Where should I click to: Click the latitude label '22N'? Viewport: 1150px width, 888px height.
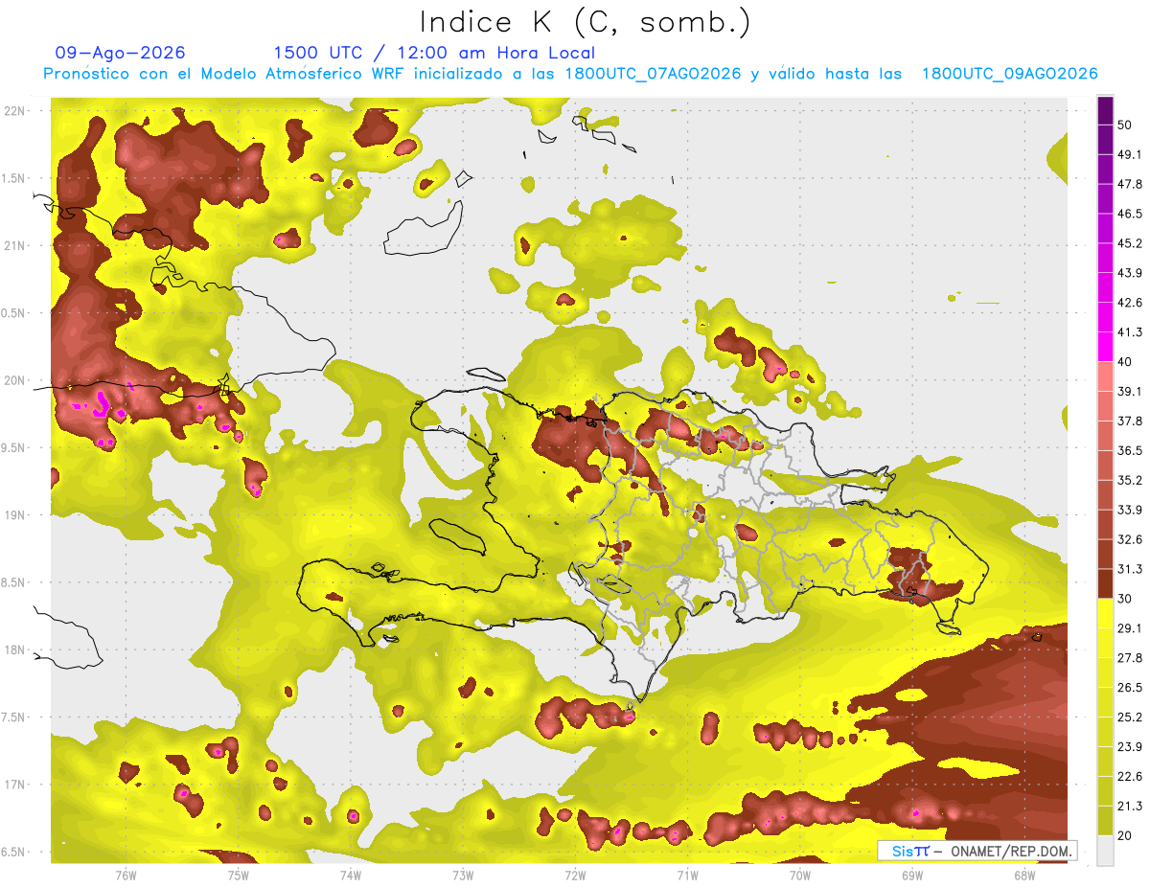coord(16,110)
